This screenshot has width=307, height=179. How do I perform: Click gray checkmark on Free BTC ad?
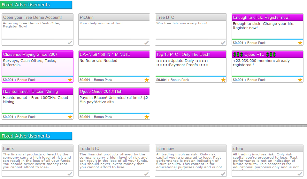pos(223,43)
